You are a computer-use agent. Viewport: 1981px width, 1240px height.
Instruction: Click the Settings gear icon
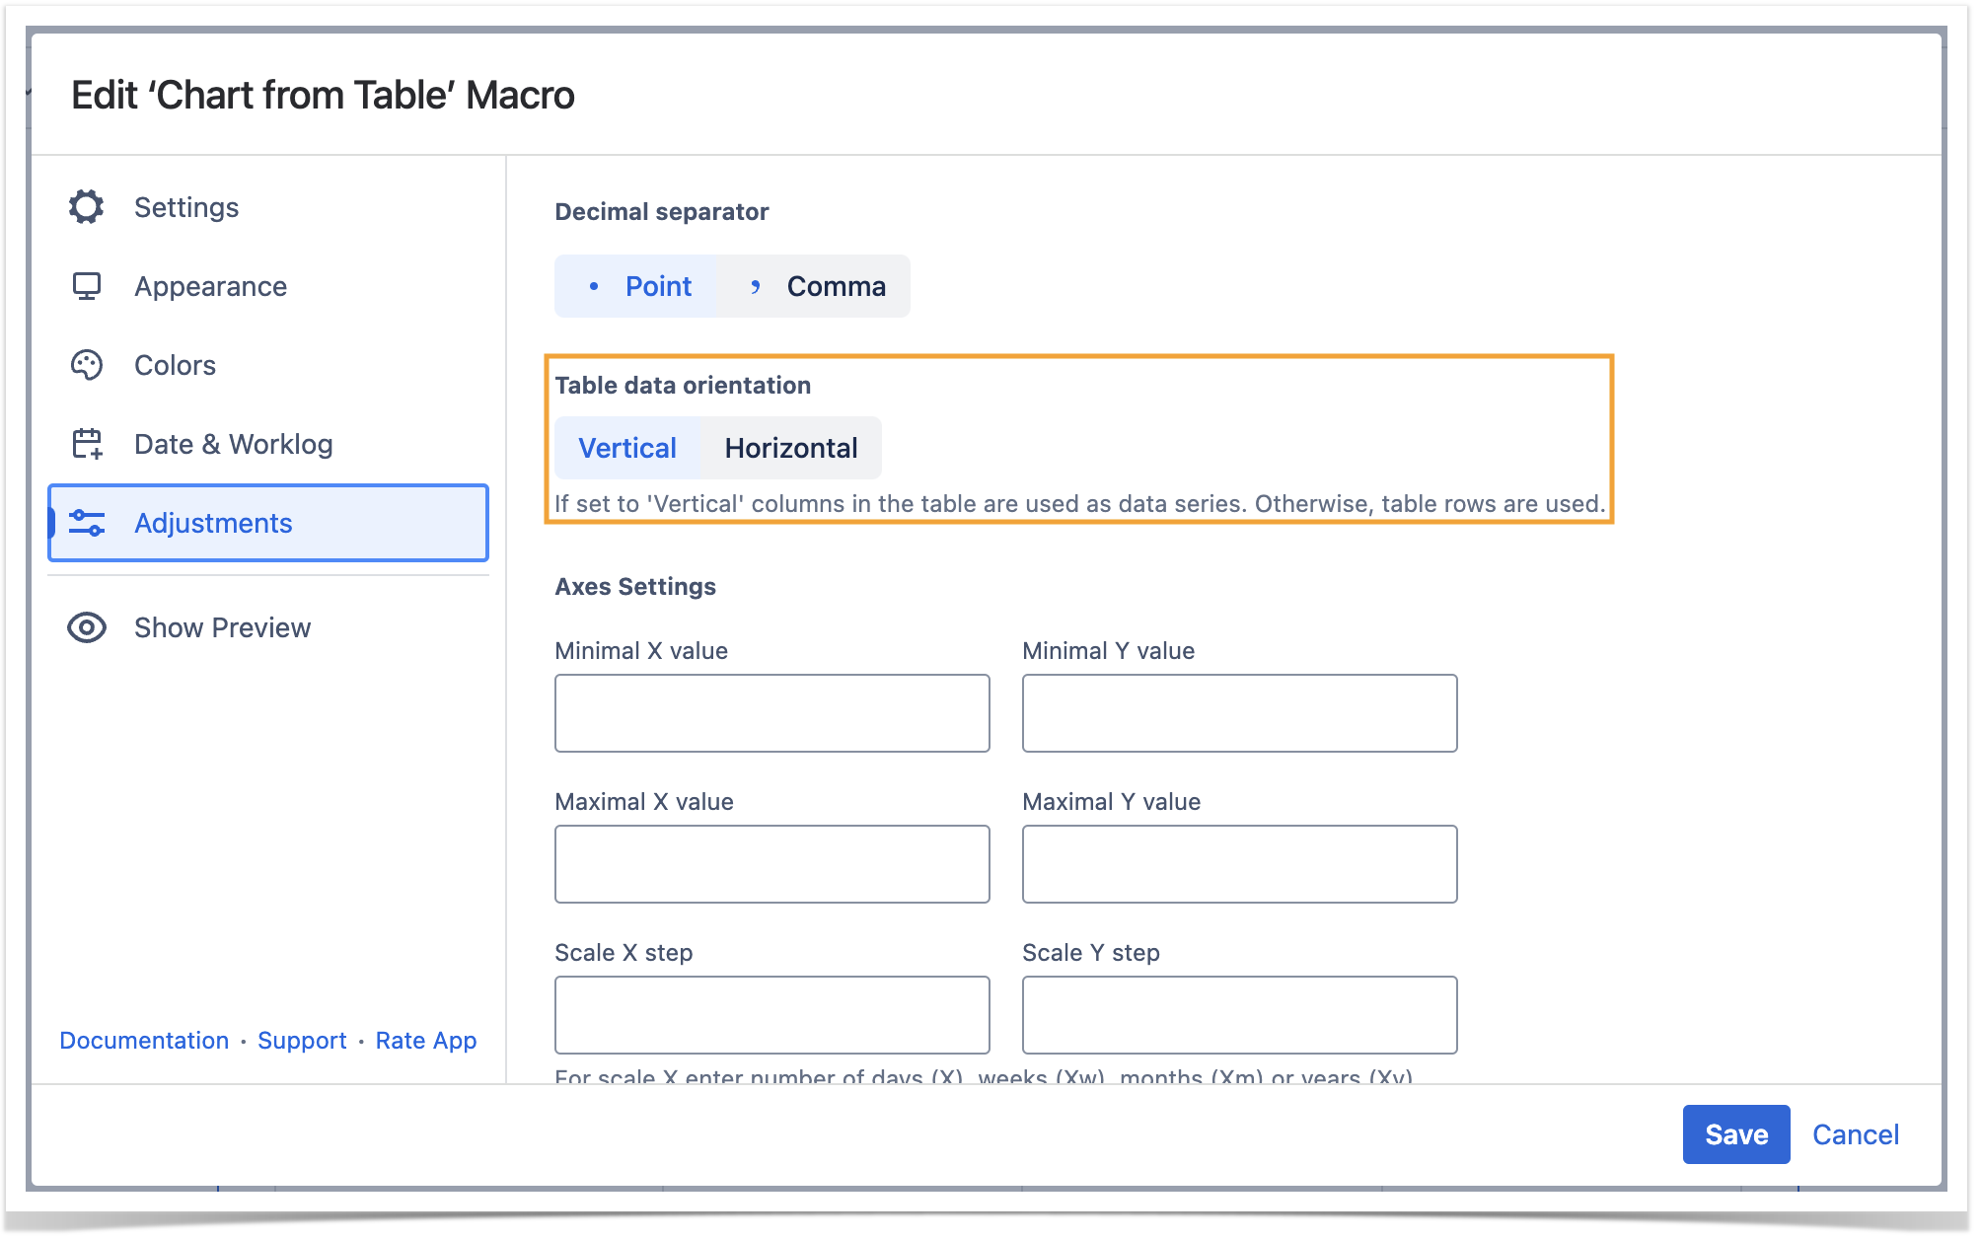(x=87, y=207)
